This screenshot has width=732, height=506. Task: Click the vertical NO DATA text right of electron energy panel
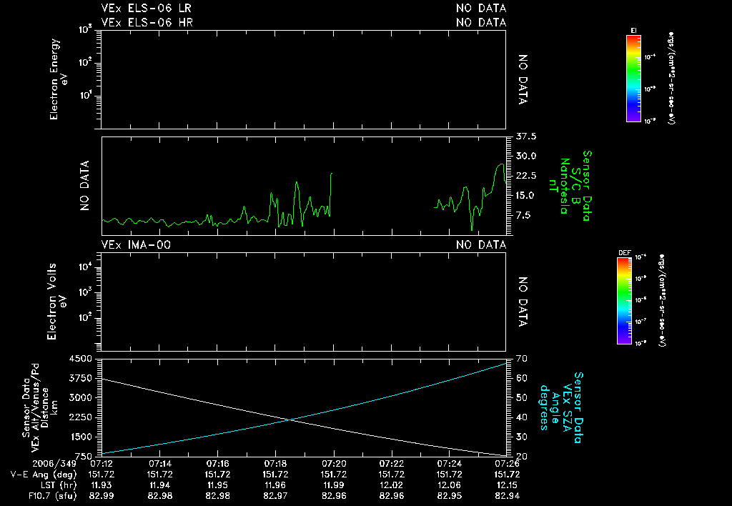[x=523, y=79]
